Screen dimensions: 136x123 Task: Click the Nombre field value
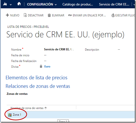click(59, 49)
